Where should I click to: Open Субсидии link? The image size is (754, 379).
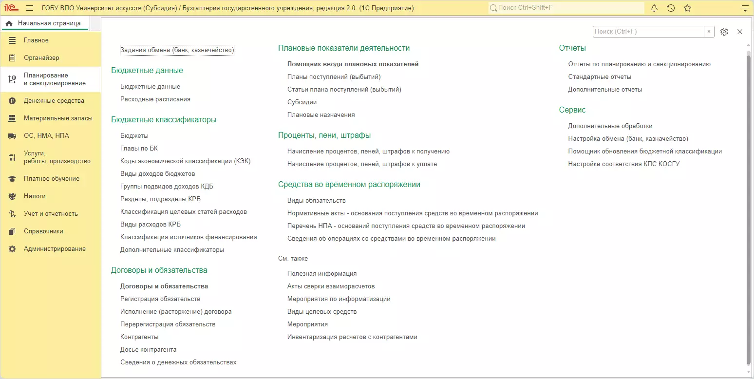[x=302, y=102]
